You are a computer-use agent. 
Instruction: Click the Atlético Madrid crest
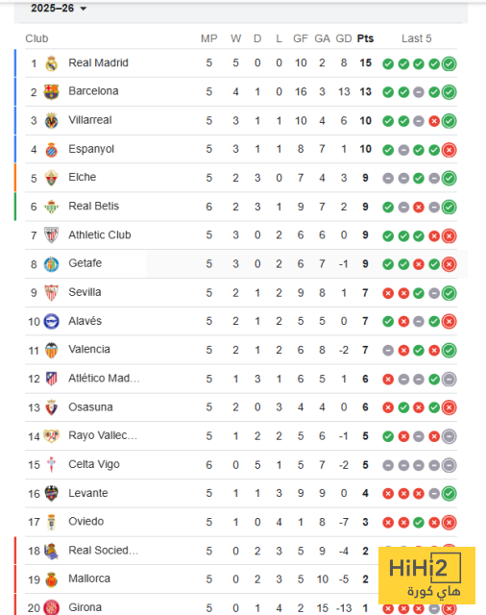pos(51,379)
